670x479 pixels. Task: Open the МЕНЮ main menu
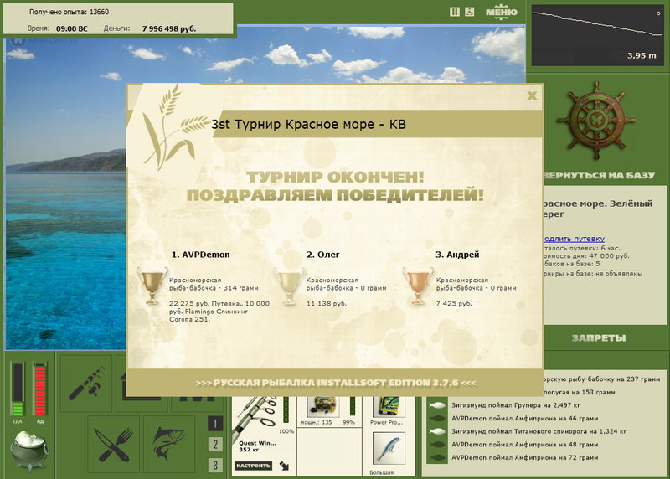(x=501, y=12)
